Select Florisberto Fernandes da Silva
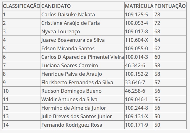 77,82
